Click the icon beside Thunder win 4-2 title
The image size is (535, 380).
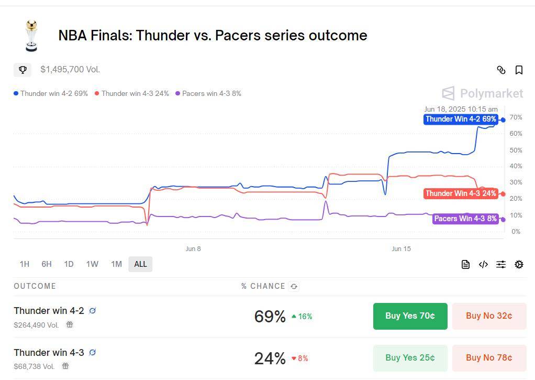tap(93, 311)
